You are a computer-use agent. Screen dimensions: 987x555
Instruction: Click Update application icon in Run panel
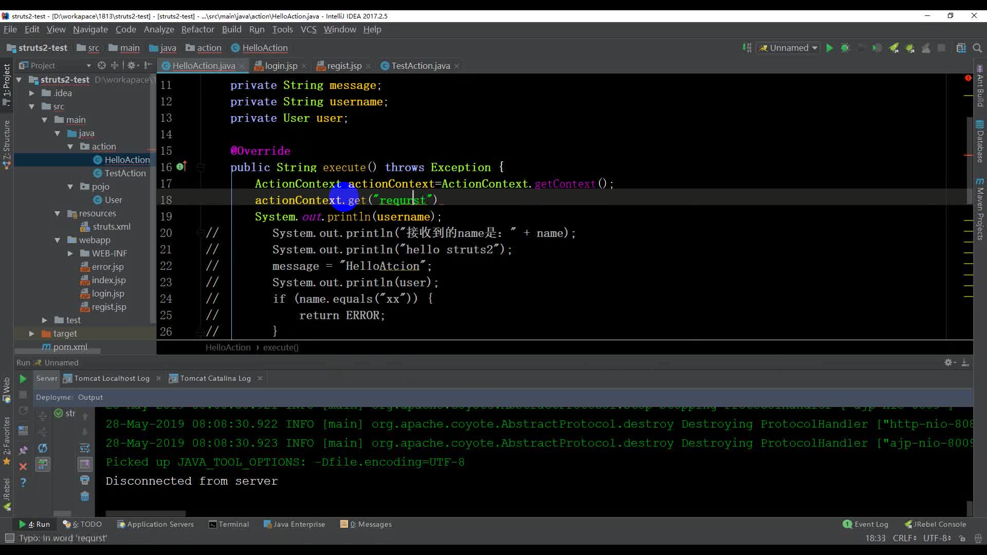[x=43, y=448]
